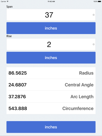The height and width of the screenshot is (136, 102).
Task: Tap the arc length value 37.2876
Action: tap(17, 97)
